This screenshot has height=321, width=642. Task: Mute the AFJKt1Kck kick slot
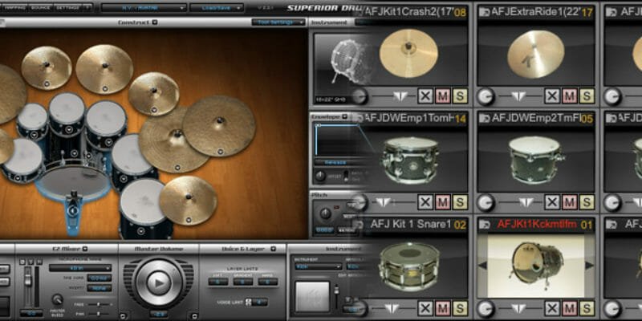[x=569, y=308]
